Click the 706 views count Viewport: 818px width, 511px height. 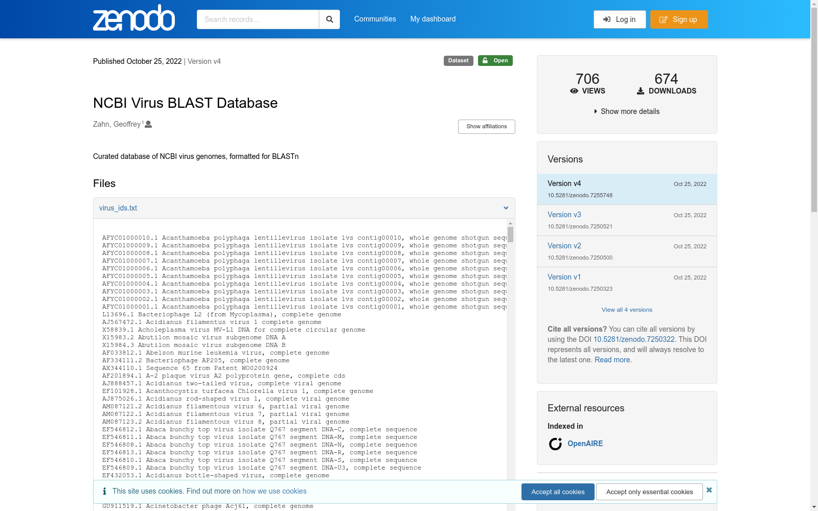pyautogui.click(x=587, y=79)
